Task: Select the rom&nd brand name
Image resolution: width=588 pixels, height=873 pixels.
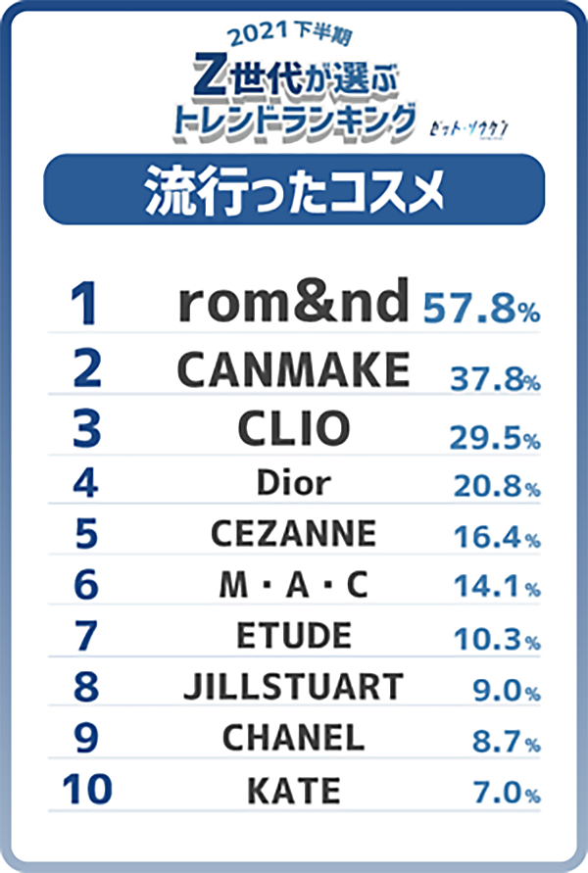Action: [293, 304]
